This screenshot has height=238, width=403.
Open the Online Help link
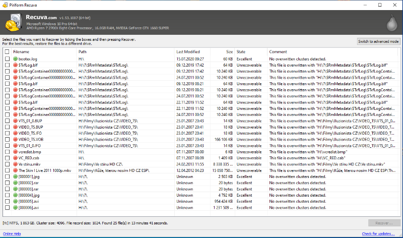(12, 233)
